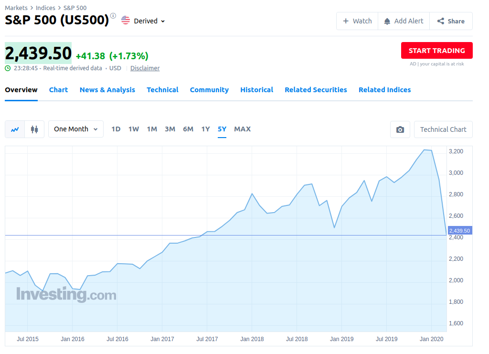The height and width of the screenshot is (354, 489).
Task: Take a chart snapshot with camera icon
Action: (400, 129)
